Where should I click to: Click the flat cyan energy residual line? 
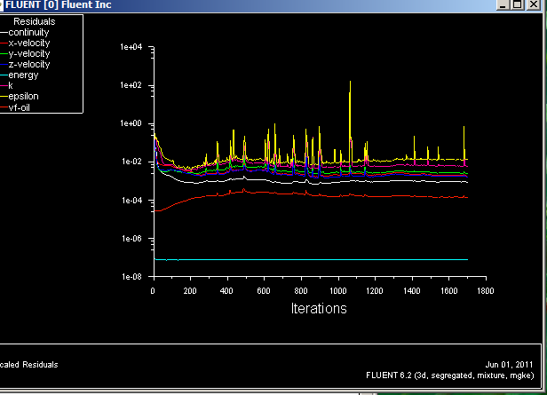(x=311, y=259)
